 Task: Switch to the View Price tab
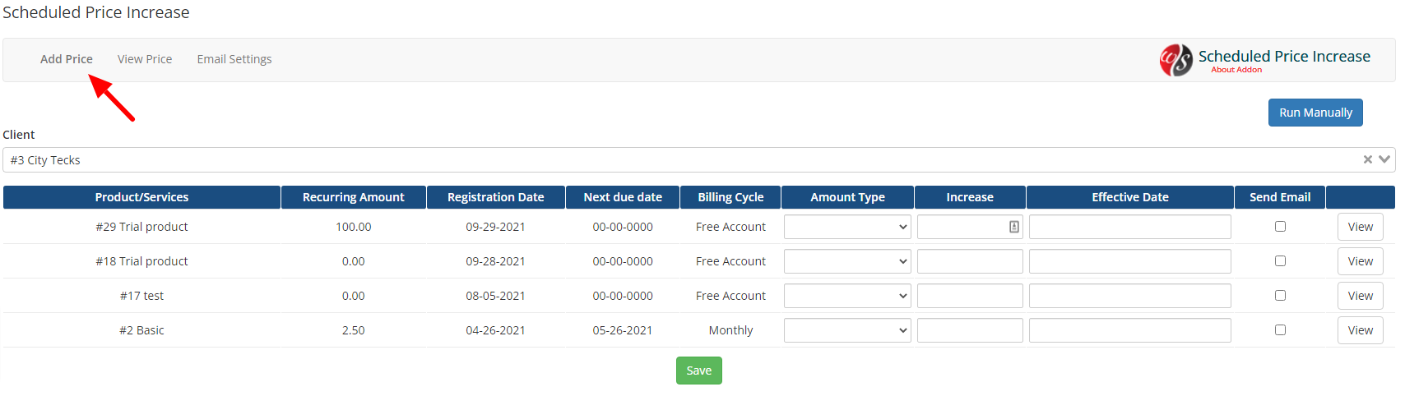145,59
